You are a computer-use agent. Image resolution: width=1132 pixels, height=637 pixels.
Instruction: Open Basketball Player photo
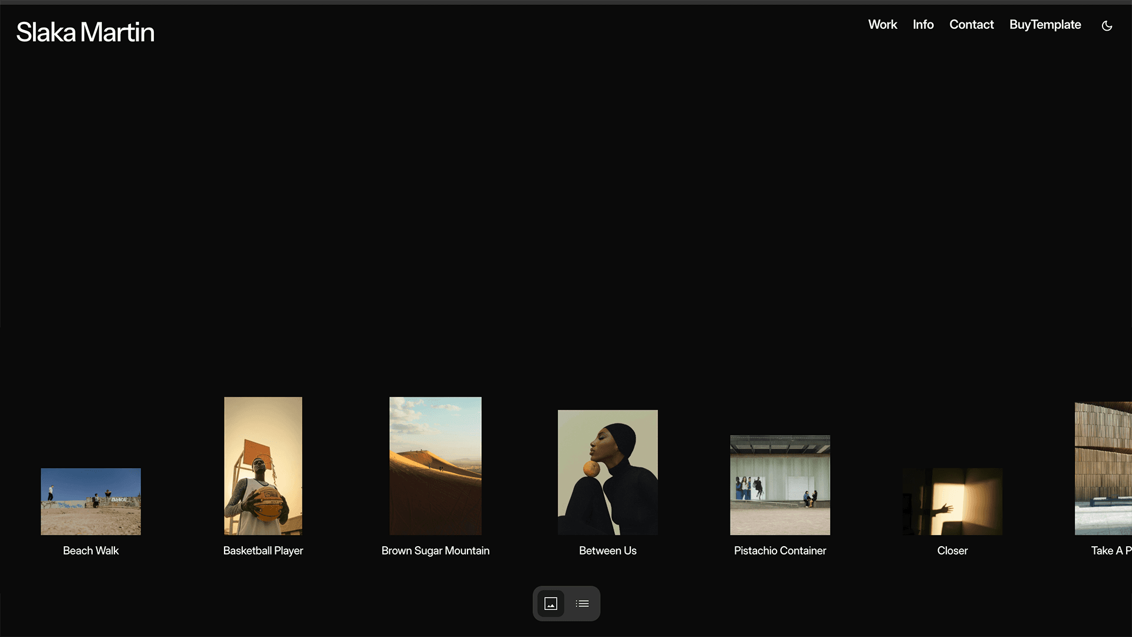pyautogui.click(x=263, y=466)
